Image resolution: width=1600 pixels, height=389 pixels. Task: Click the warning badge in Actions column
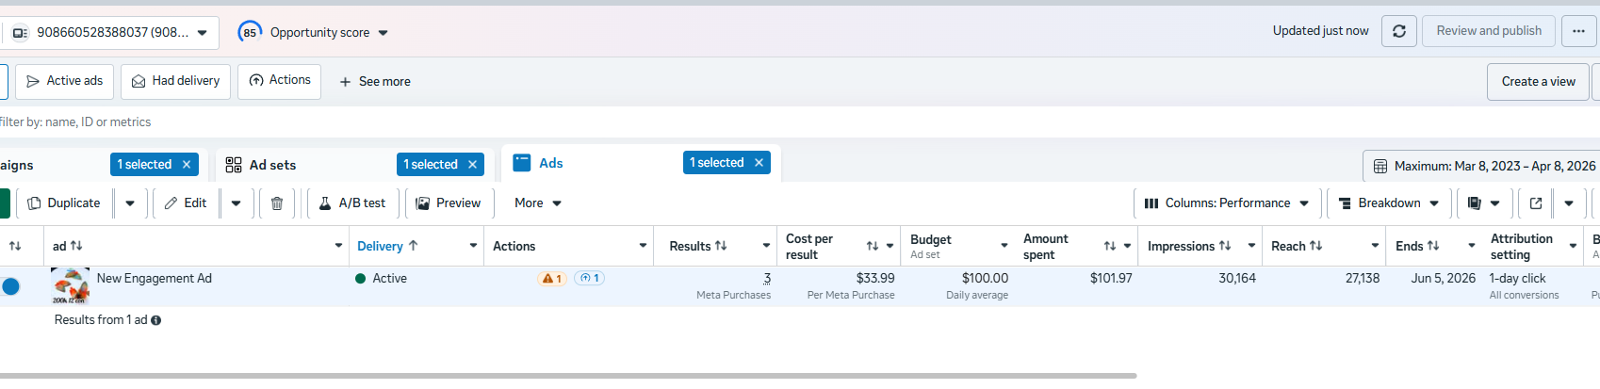pyautogui.click(x=552, y=279)
